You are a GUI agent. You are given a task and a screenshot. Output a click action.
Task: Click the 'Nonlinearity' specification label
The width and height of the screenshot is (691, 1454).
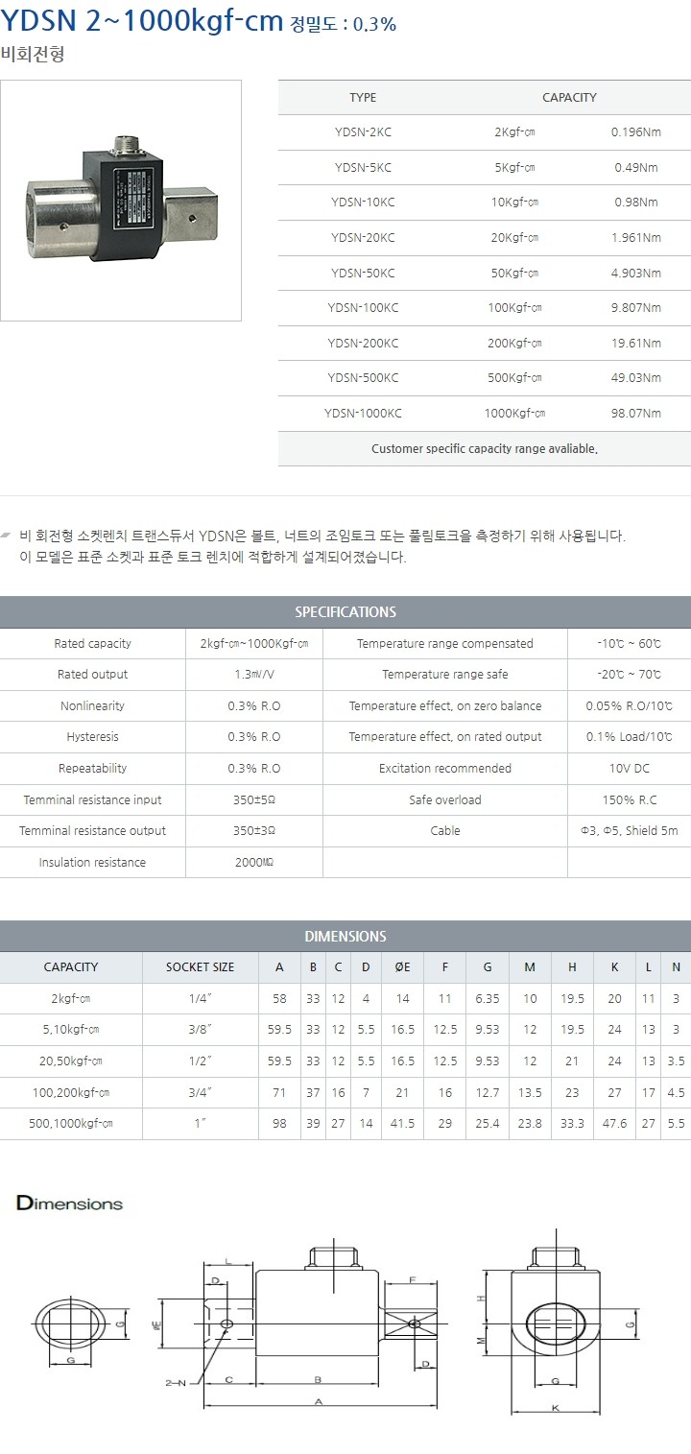point(92,705)
